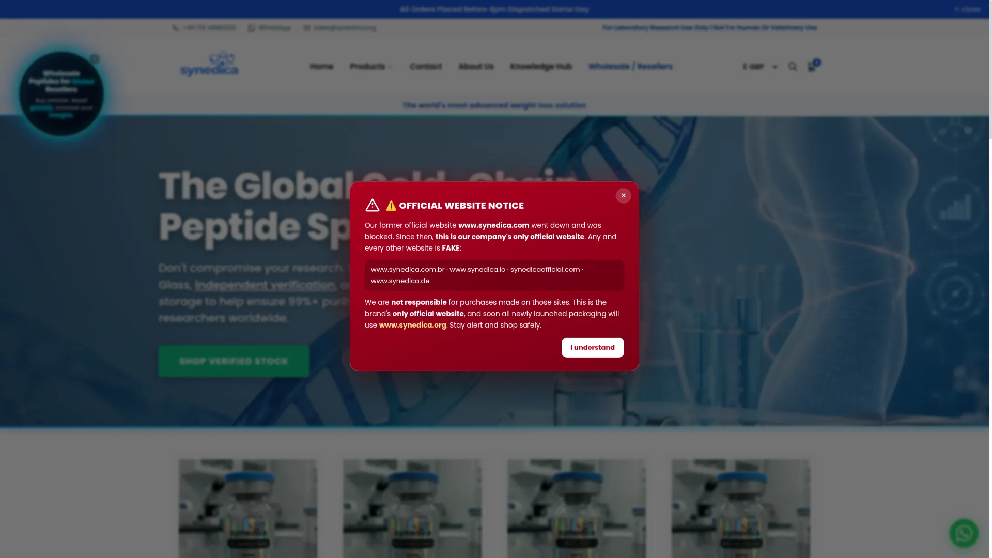This screenshot has height=558, width=992.
Task: Open the second product vial thumbnail
Action: (412, 508)
